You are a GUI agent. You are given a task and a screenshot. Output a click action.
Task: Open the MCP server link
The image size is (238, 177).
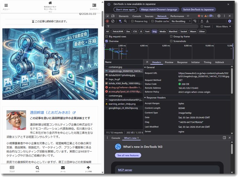[125, 170]
